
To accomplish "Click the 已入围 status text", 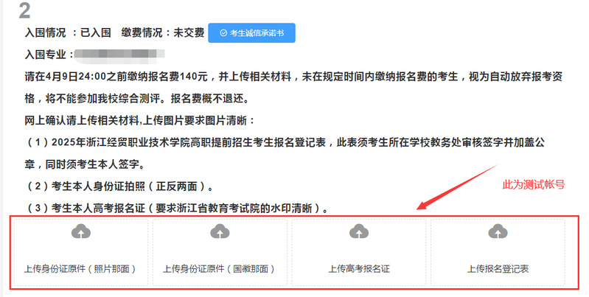I will click(x=95, y=32).
